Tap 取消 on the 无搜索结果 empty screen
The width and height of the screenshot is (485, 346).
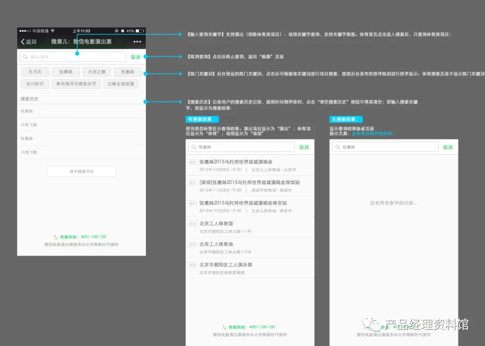448,148
